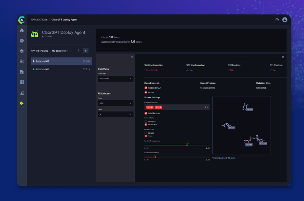Select Instance 001 row
The width and height of the screenshot is (304, 201).
click(x=62, y=69)
